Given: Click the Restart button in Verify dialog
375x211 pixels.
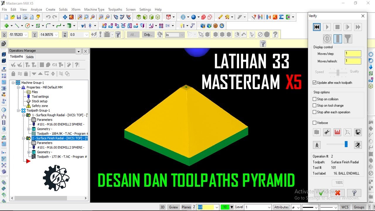Looking at the screenshot, I should (317, 27).
